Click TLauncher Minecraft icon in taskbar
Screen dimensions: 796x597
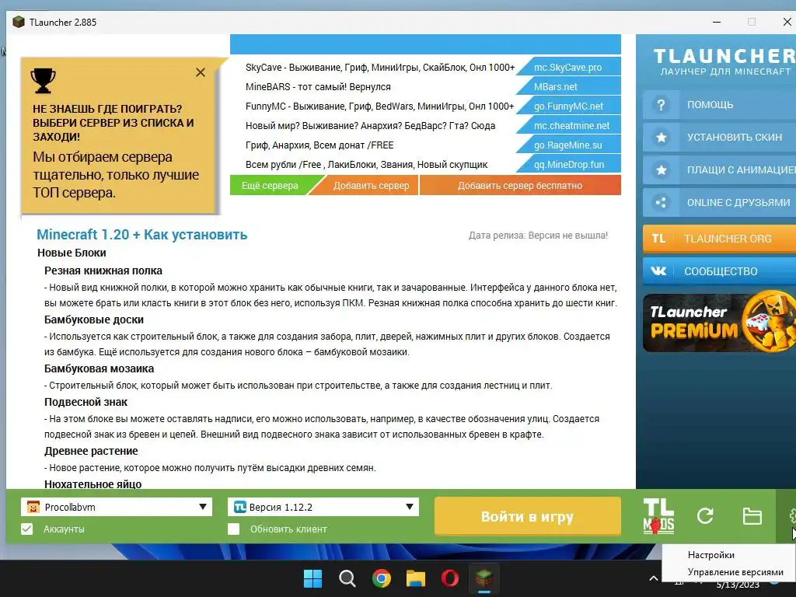[484, 578]
